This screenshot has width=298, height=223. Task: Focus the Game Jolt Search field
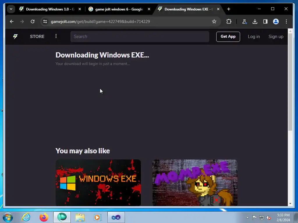(140, 37)
